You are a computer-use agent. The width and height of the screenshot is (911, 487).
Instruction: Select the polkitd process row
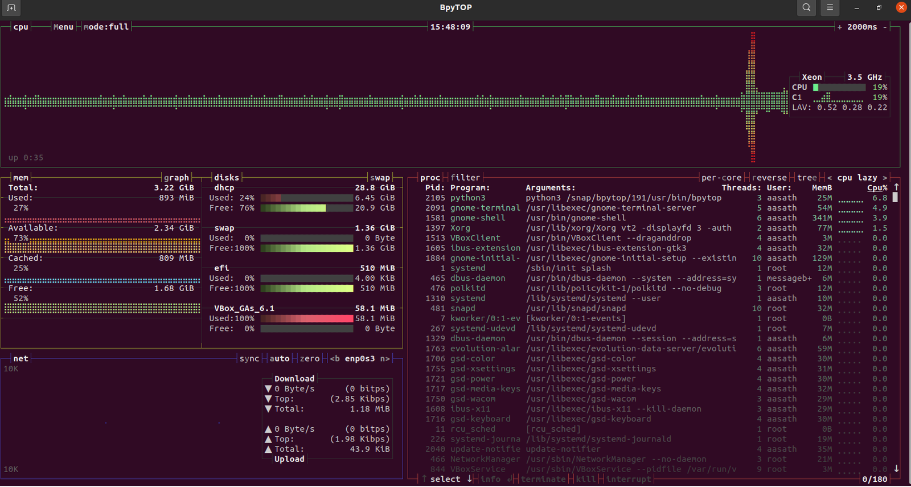tap(656, 288)
